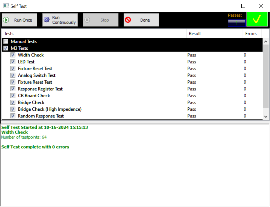Select the Width Check test row
Viewport: 270px width, 207px height.
pyautogui.click(x=132, y=55)
